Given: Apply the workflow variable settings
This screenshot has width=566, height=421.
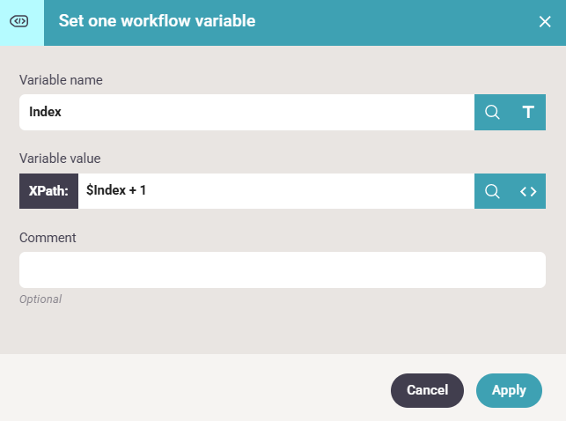Looking at the screenshot, I should pos(509,390).
